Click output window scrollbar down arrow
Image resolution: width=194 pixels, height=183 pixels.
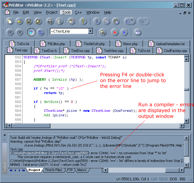(187, 165)
